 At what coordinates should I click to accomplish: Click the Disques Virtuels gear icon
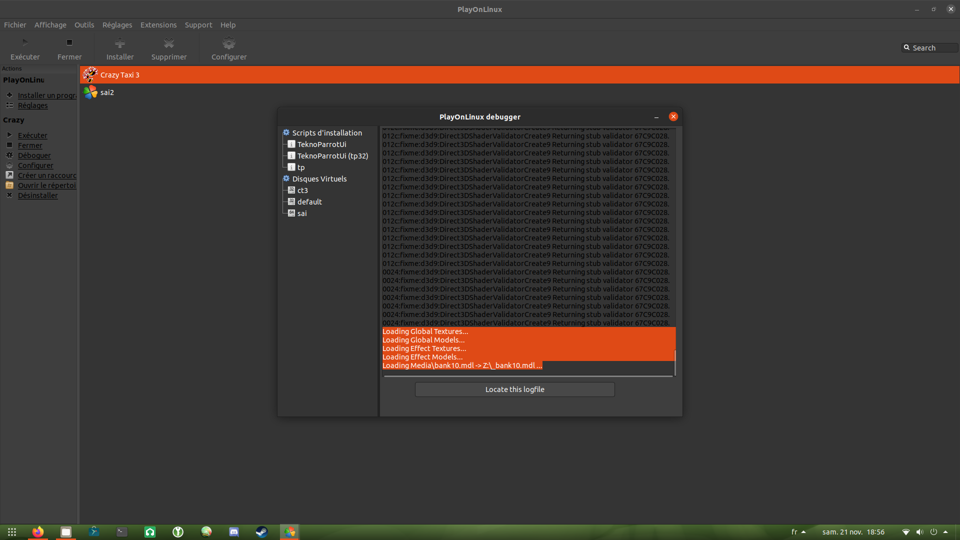[x=286, y=178]
